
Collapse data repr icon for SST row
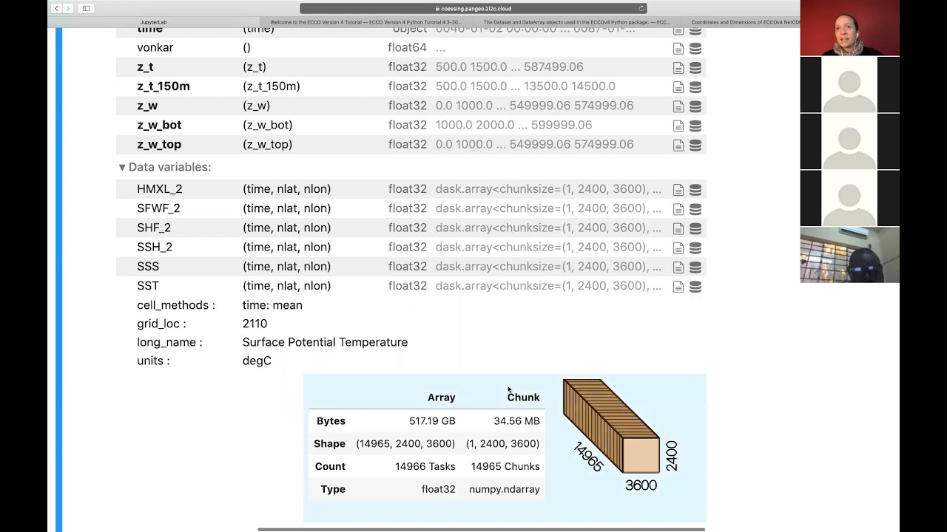[x=695, y=287]
